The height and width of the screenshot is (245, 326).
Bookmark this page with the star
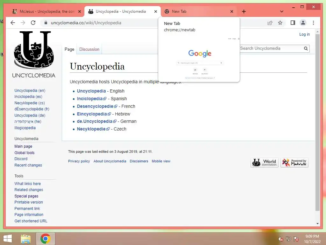(x=280, y=23)
